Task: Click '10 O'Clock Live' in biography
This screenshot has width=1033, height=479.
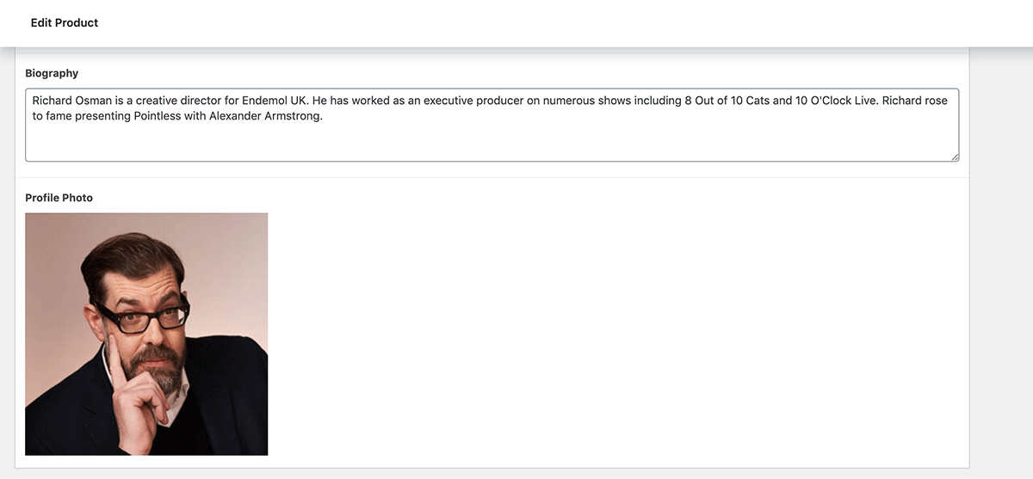Action: tap(838, 101)
